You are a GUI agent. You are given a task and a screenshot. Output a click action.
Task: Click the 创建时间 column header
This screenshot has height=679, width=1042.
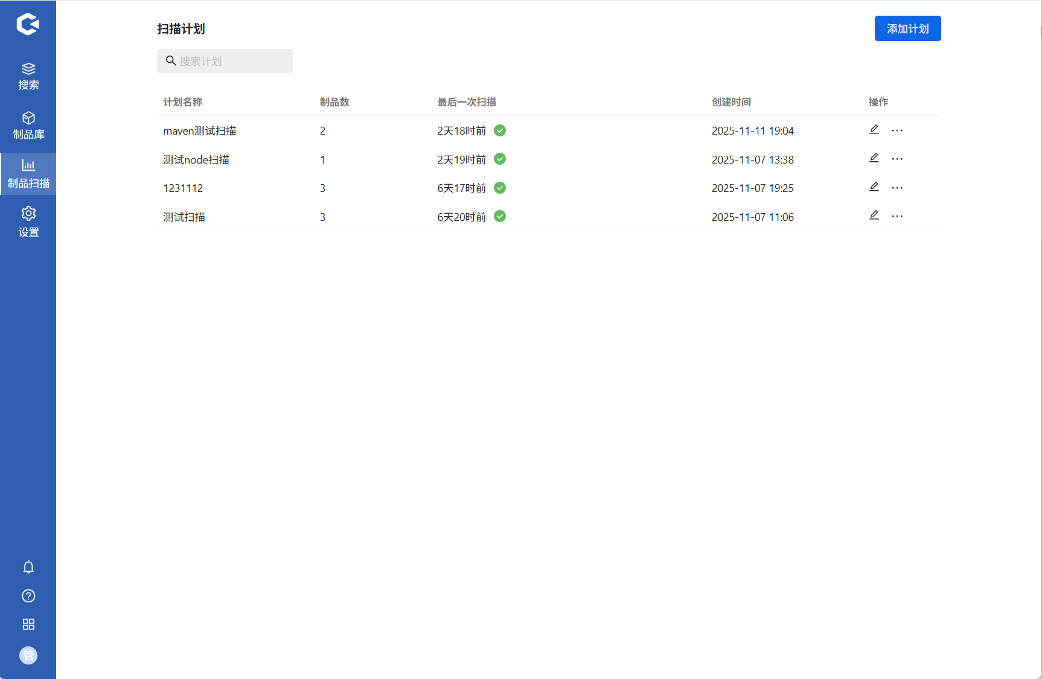(x=731, y=102)
